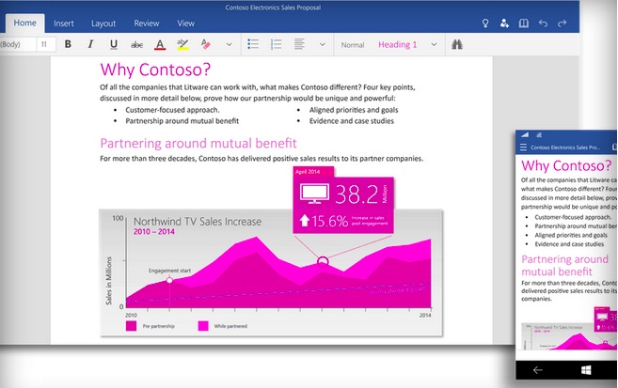Apply strikethrough to text
Viewport: 618px width, 388px height.
(136, 44)
